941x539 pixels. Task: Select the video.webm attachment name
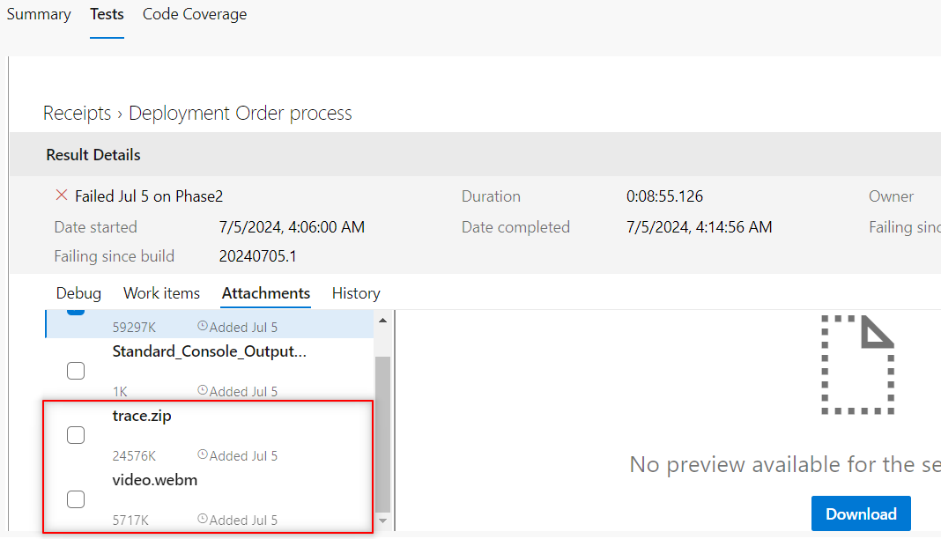pos(155,480)
